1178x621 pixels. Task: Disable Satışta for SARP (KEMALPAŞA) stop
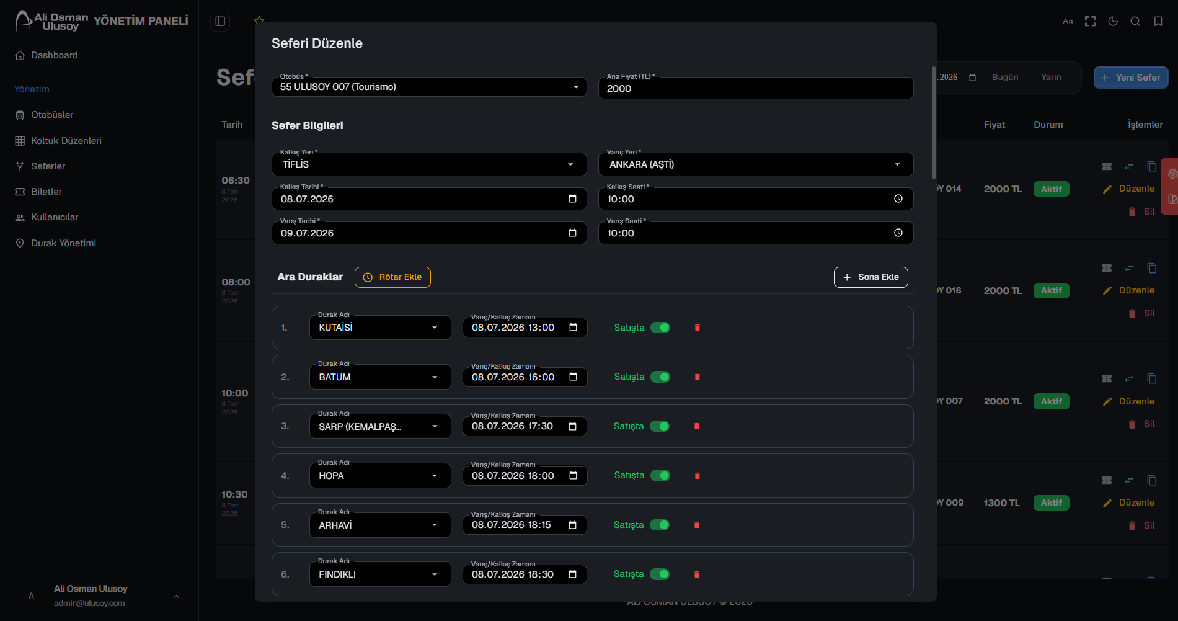click(660, 426)
